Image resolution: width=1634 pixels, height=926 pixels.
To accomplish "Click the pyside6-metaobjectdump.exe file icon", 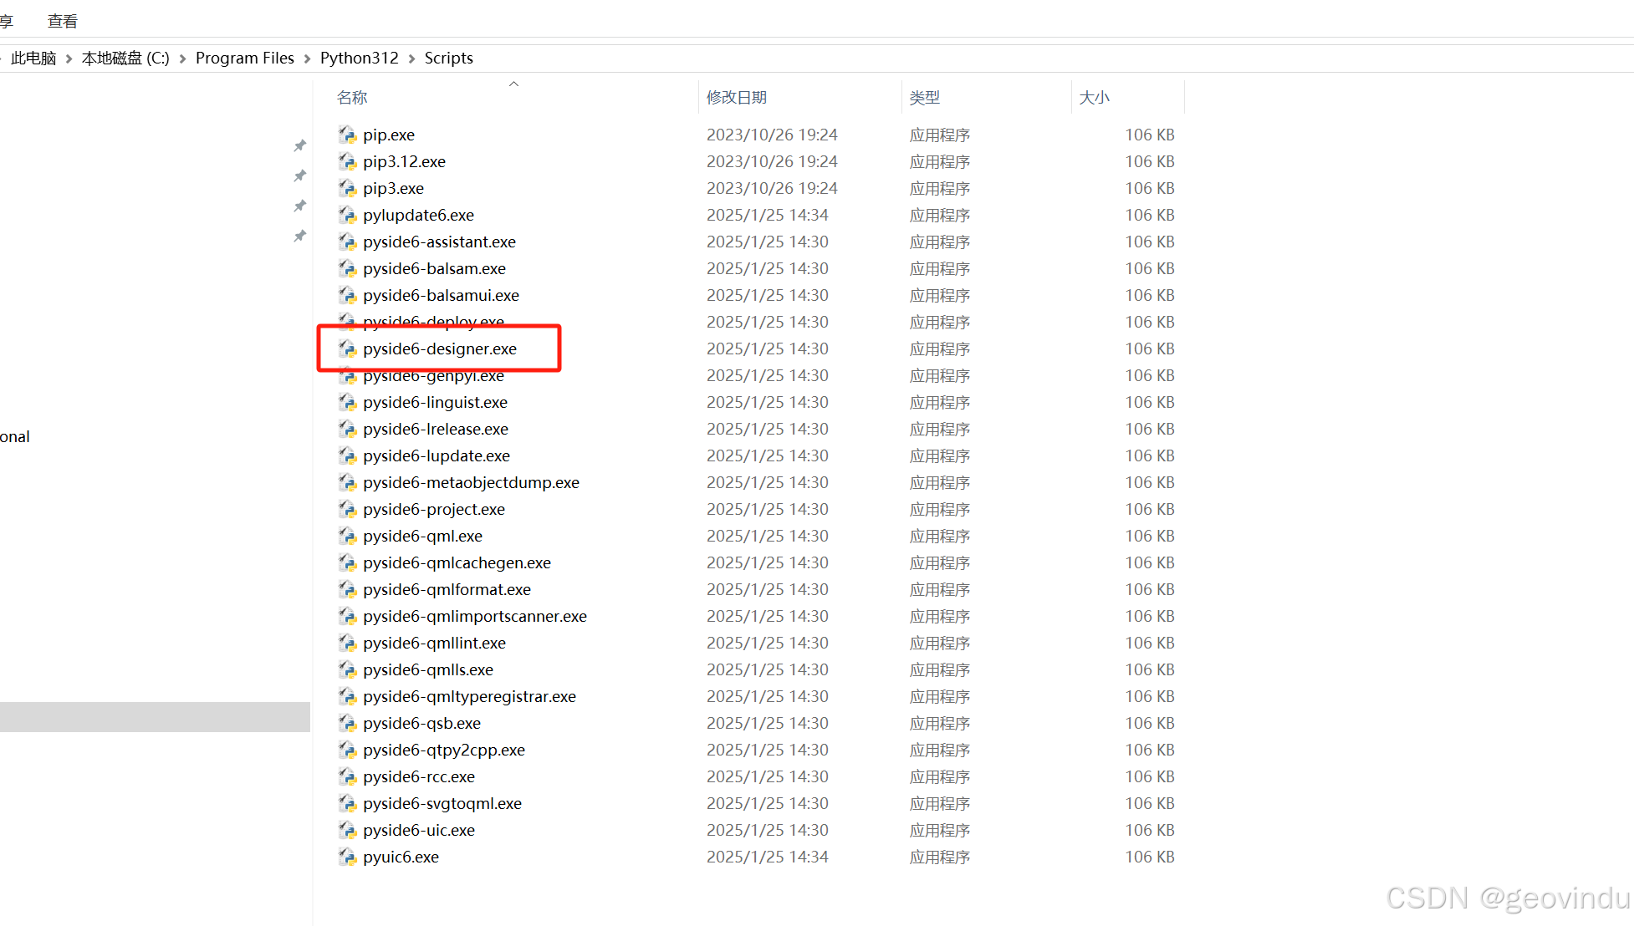I will click(x=347, y=482).
